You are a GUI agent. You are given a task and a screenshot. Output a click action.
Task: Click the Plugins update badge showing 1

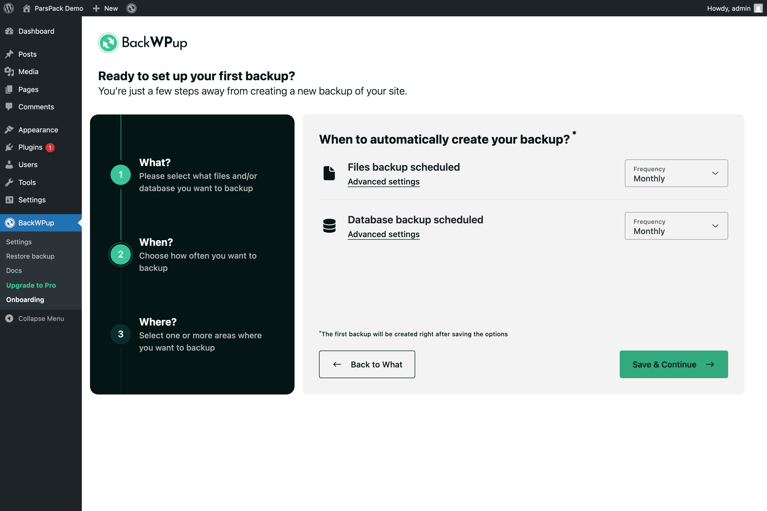tap(50, 148)
